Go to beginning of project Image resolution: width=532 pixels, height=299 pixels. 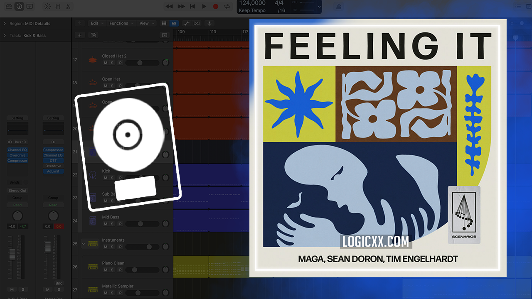click(192, 6)
